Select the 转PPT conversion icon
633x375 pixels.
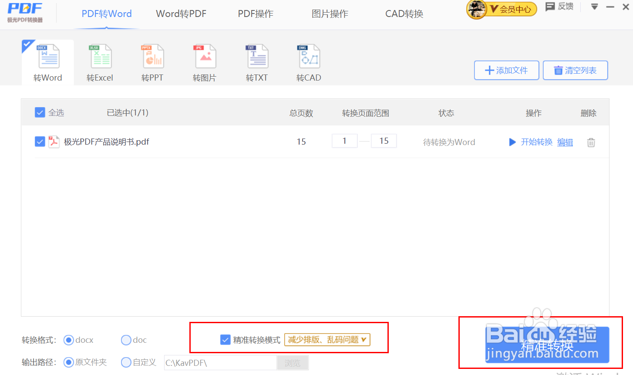[152, 61]
